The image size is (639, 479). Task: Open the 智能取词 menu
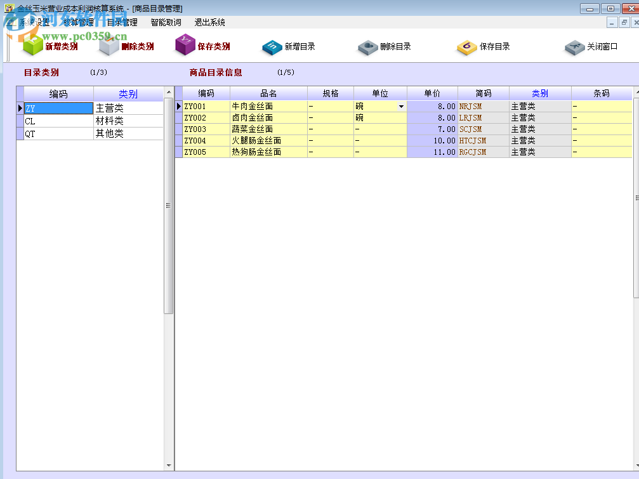166,22
